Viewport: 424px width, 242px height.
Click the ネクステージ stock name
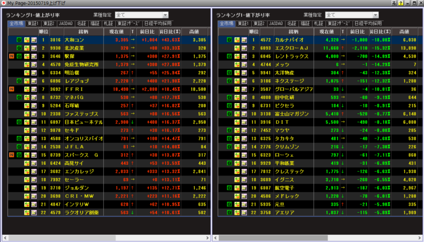[x=289, y=81]
